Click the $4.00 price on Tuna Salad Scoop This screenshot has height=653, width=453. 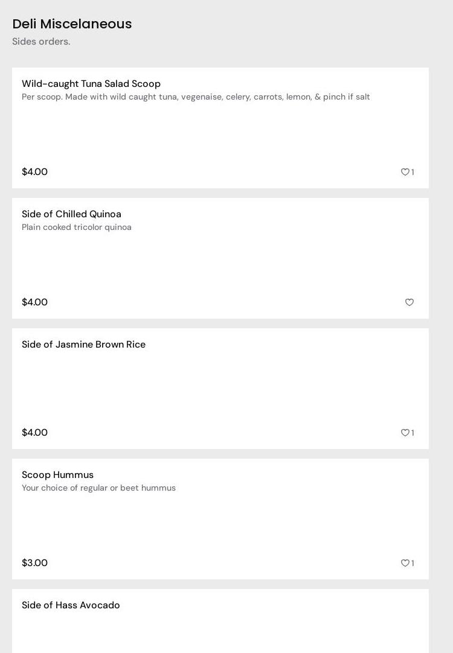(x=34, y=172)
